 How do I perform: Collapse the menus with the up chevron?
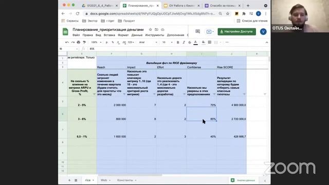click(x=267, y=42)
